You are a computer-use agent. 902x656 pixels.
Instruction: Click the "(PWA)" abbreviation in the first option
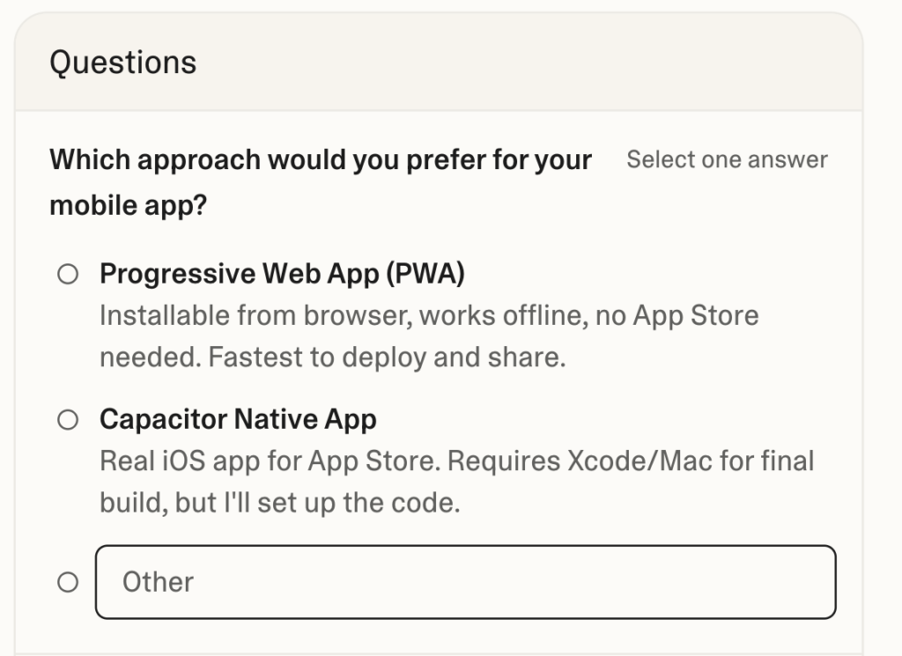click(x=424, y=275)
